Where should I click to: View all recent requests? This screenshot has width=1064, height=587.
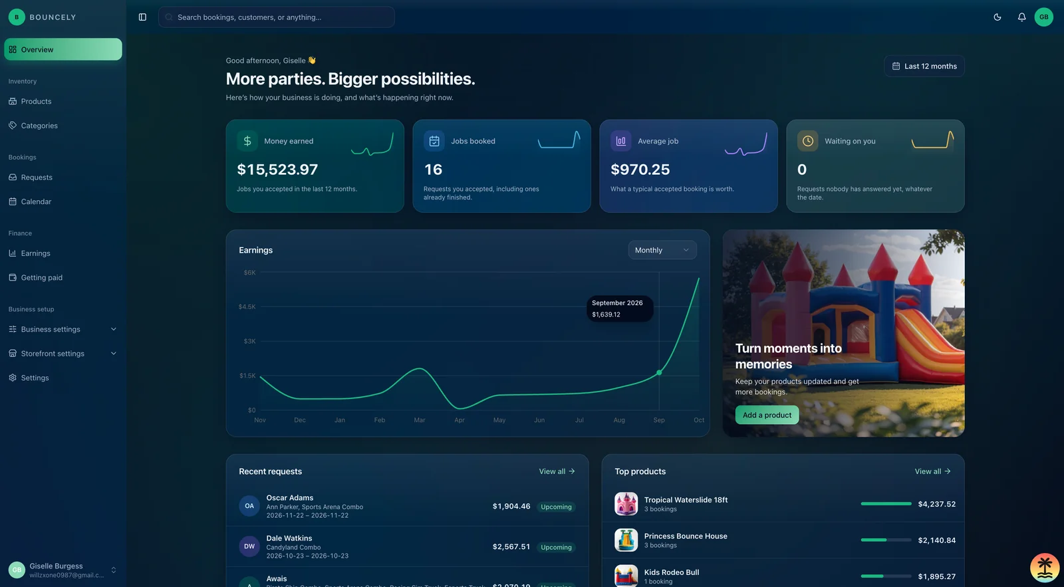click(557, 471)
